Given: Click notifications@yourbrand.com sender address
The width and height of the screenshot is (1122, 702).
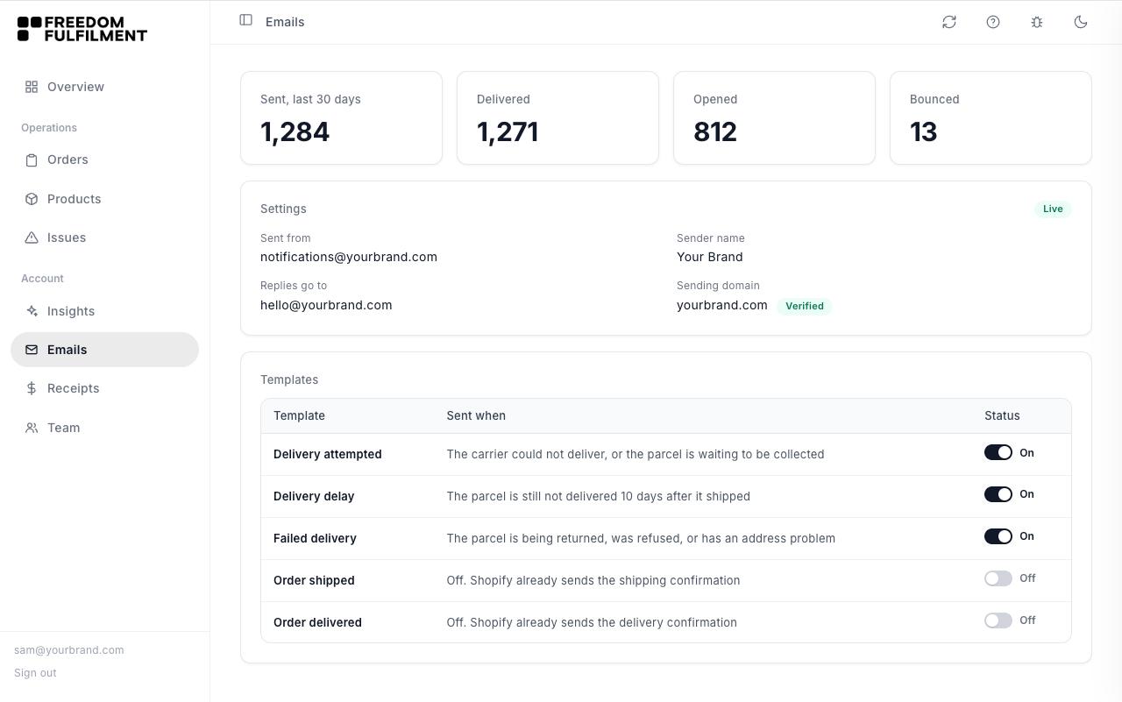Looking at the screenshot, I should (349, 257).
